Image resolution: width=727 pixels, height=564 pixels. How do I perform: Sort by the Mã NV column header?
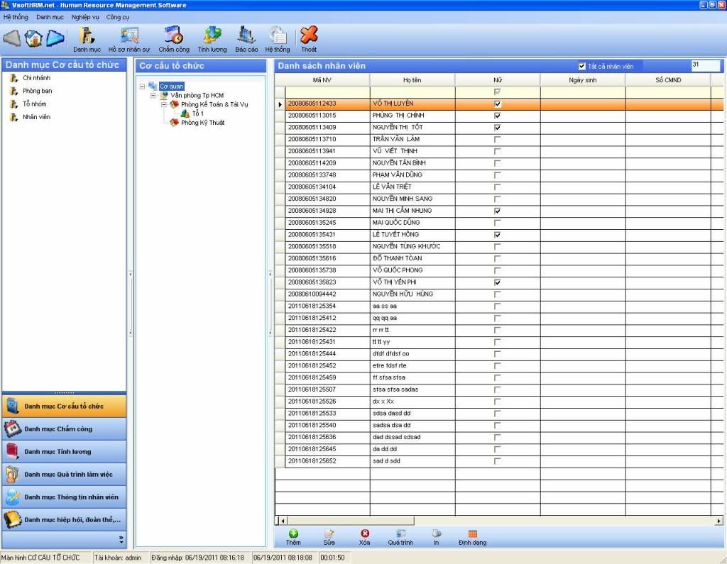point(322,79)
